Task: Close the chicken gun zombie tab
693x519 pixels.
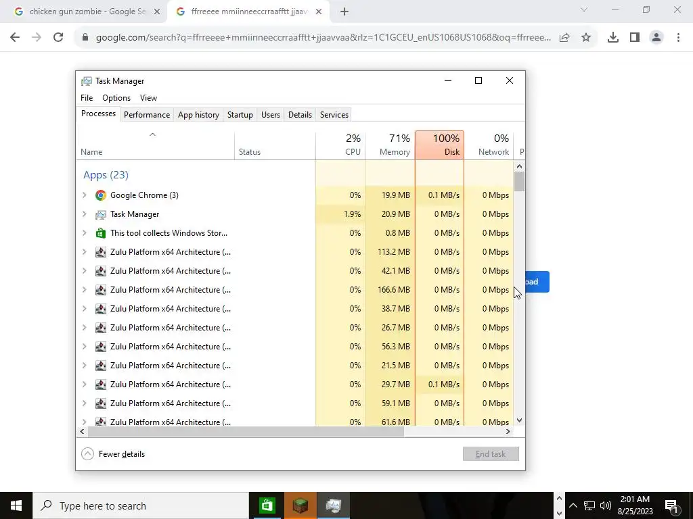Action: click(x=157, y=12)
